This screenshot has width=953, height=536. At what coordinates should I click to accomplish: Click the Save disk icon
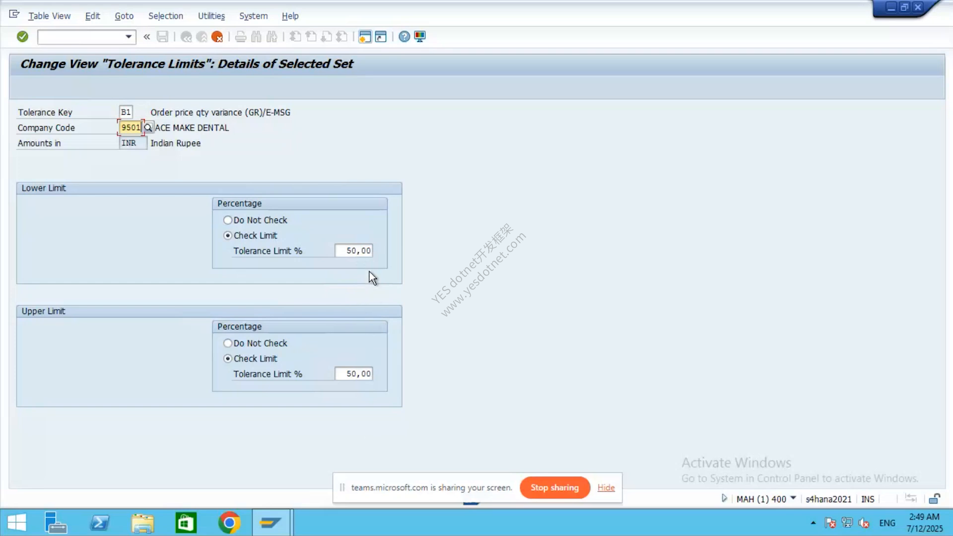(162, 37)
